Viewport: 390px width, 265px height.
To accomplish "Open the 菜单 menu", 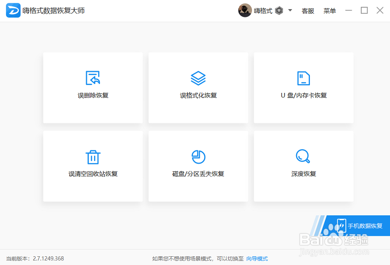I will click(x=329, y=10).
